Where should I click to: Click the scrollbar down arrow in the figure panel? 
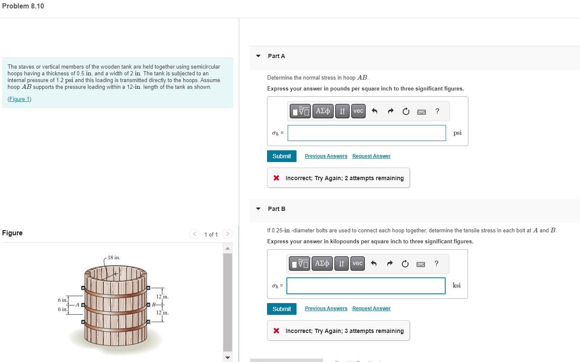[227, 357]
